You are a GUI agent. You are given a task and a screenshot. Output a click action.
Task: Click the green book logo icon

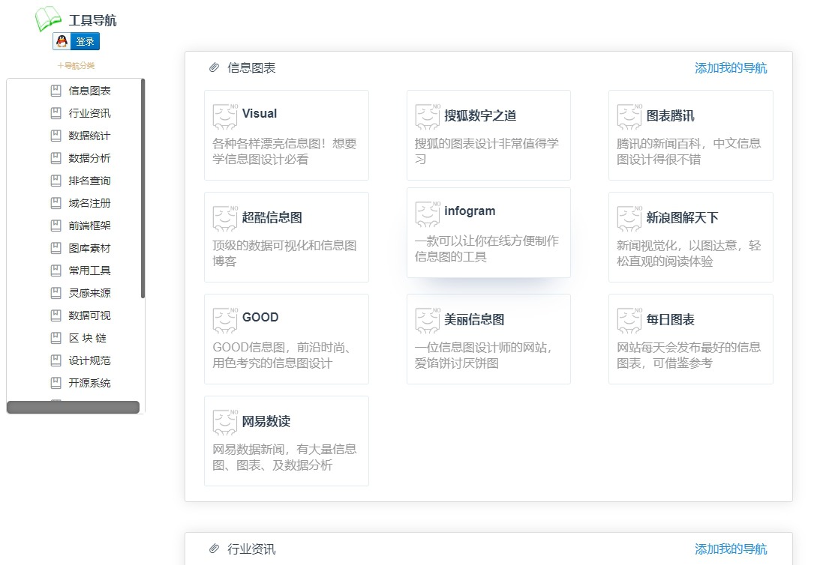[48, 19]
